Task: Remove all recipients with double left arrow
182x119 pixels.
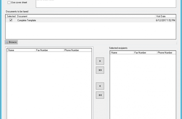Action: pyautogui.click(x=100, y=95)
